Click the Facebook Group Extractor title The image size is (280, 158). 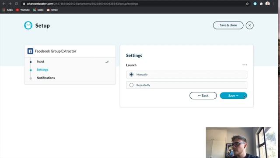coord(56,51)
